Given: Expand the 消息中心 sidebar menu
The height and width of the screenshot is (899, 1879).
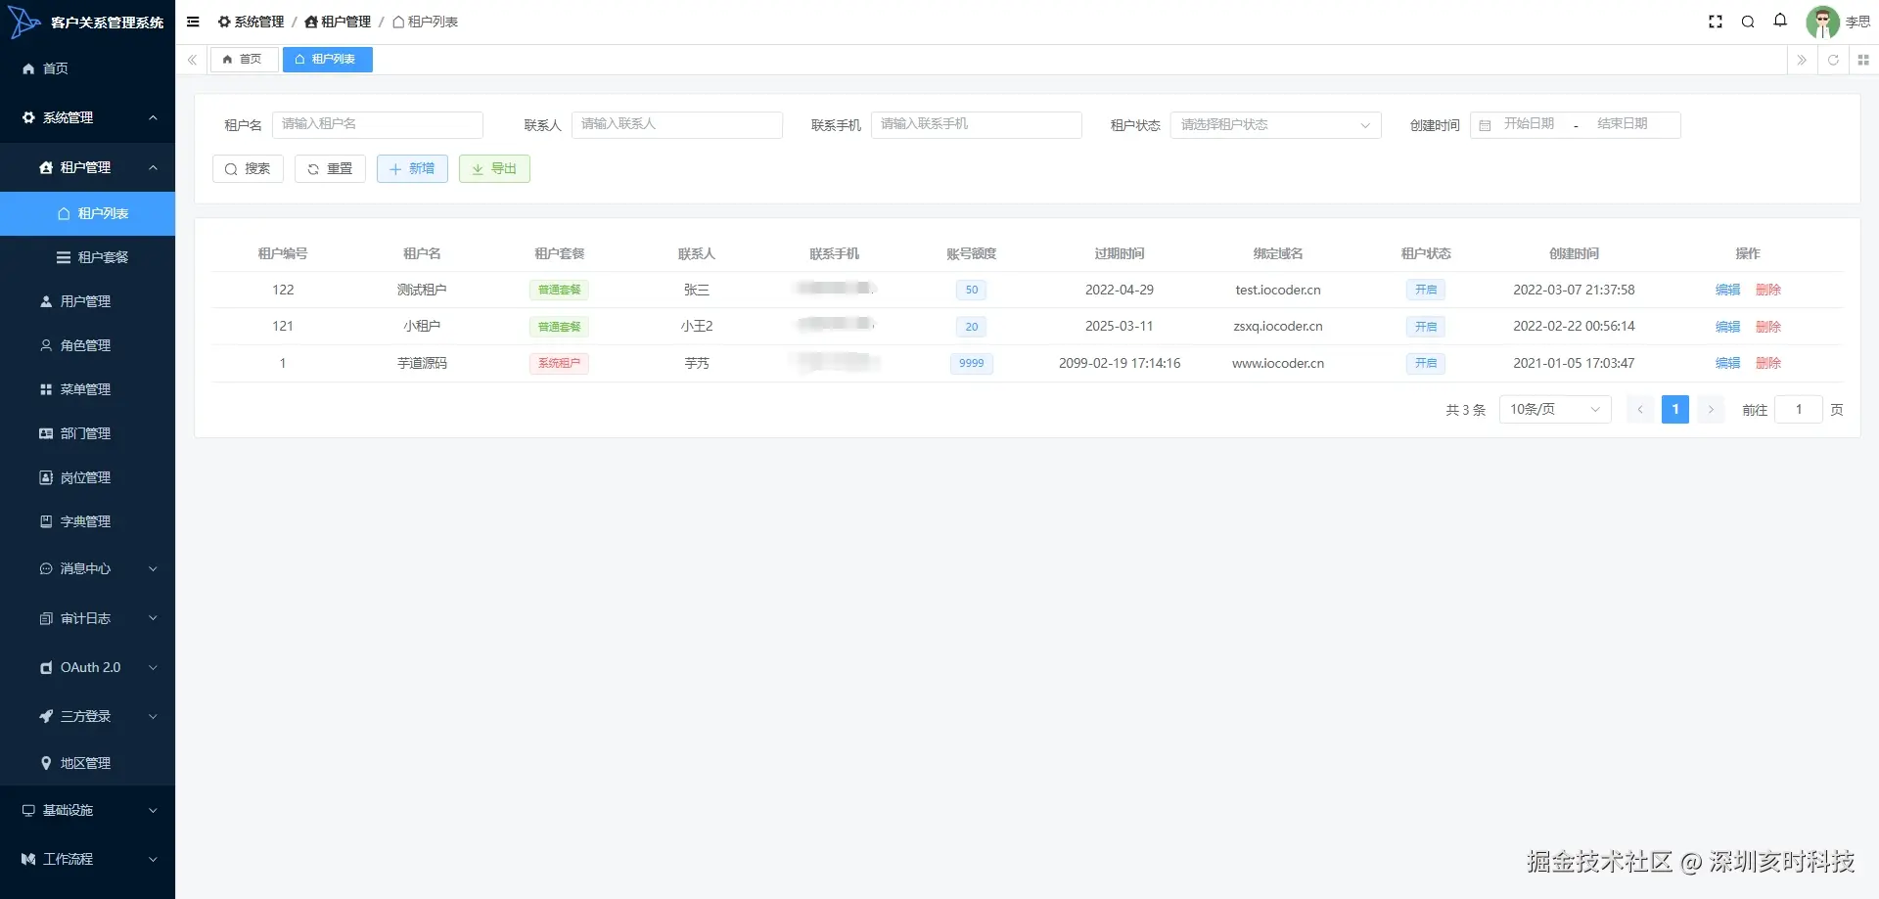Looking at the screenshot, I should [x=87, y=568].
